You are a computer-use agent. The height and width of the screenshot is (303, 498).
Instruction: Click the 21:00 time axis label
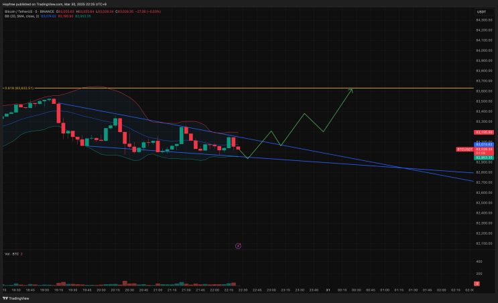(x=158, y=290)
